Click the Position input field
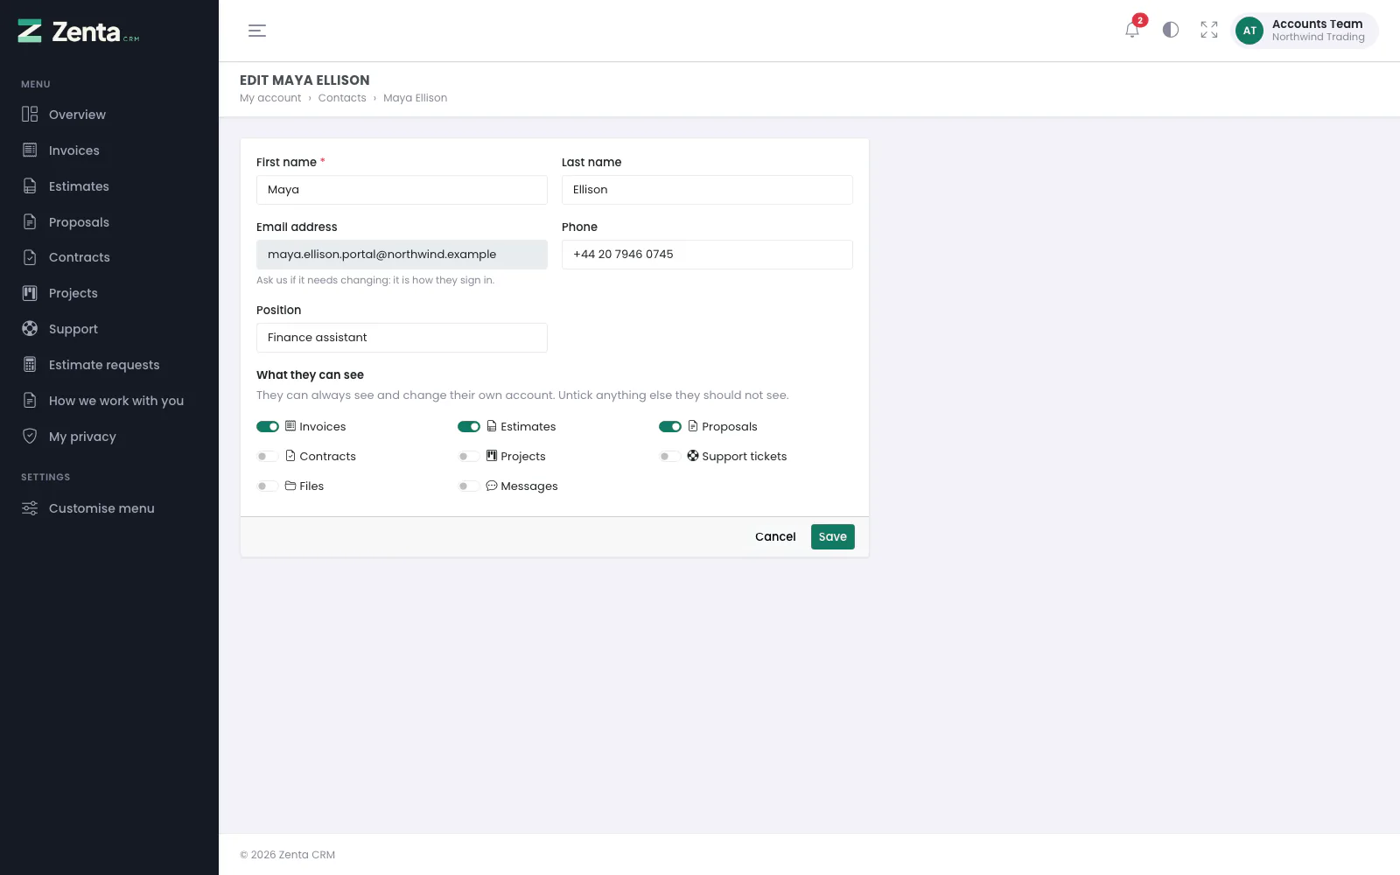 402,338
